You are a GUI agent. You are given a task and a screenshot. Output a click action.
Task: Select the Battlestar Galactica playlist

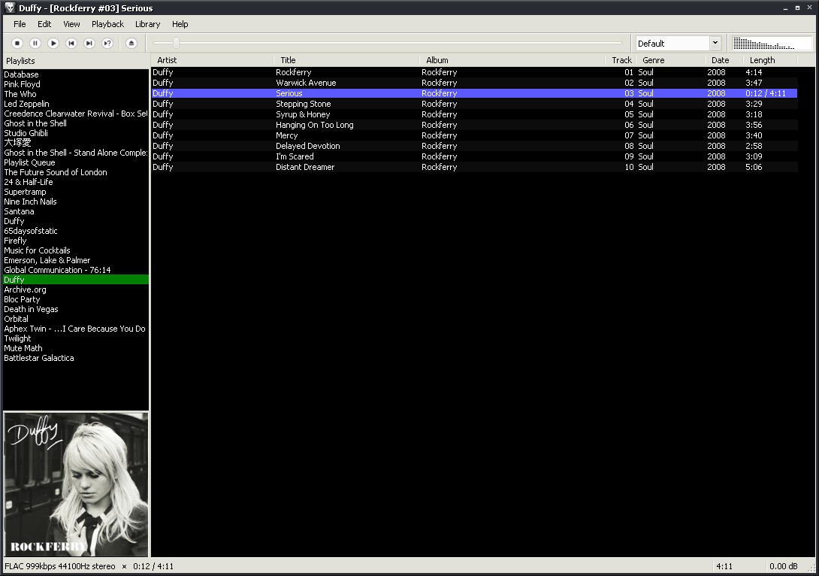(38, 358)
